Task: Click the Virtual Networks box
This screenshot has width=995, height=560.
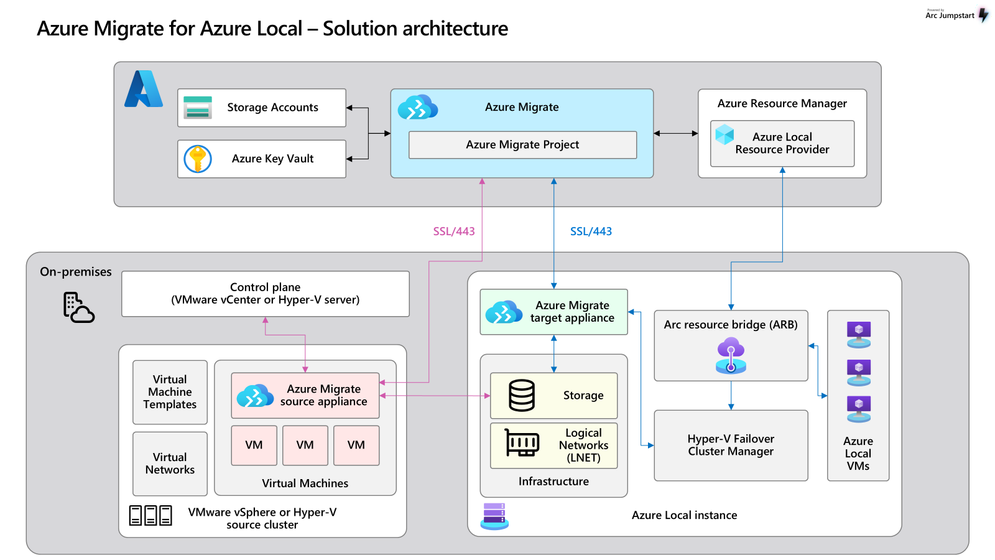Action: (x=170, y=464)
